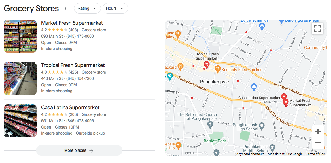Open the three-dot menu beside Grocery Stores
The height and width of the screenshot is (163, 331).
coord(65,9)
